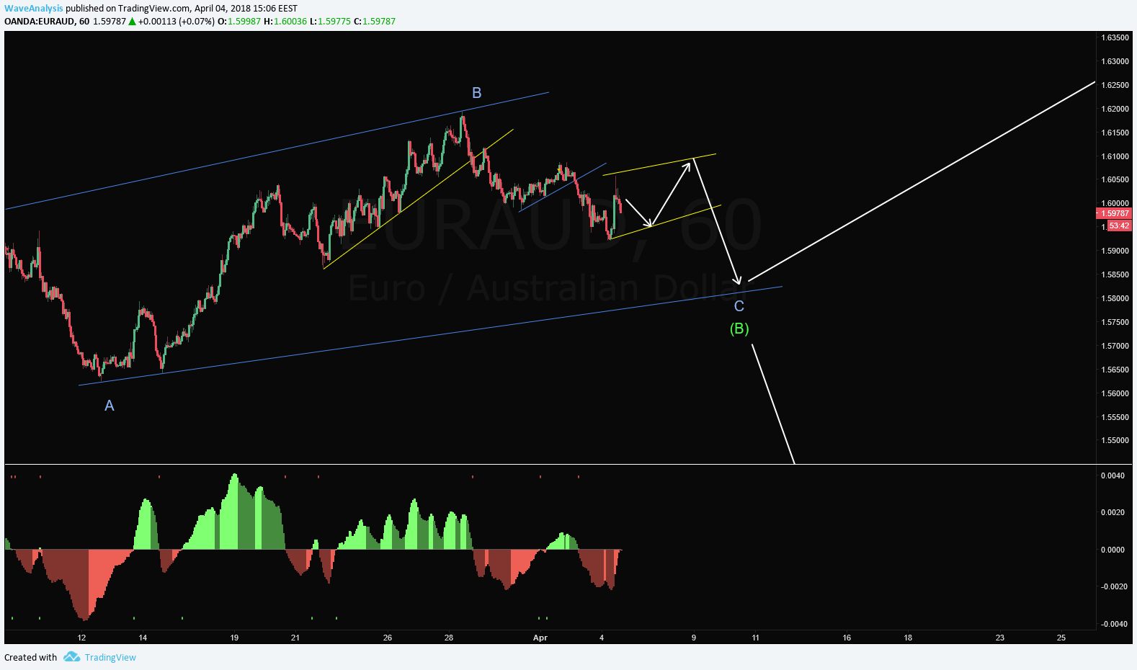Image resolution: width=1137 pixels, height=670 pixels.
Task: Click the -0.0040 indicator scale label
Action: (1113, 624)
